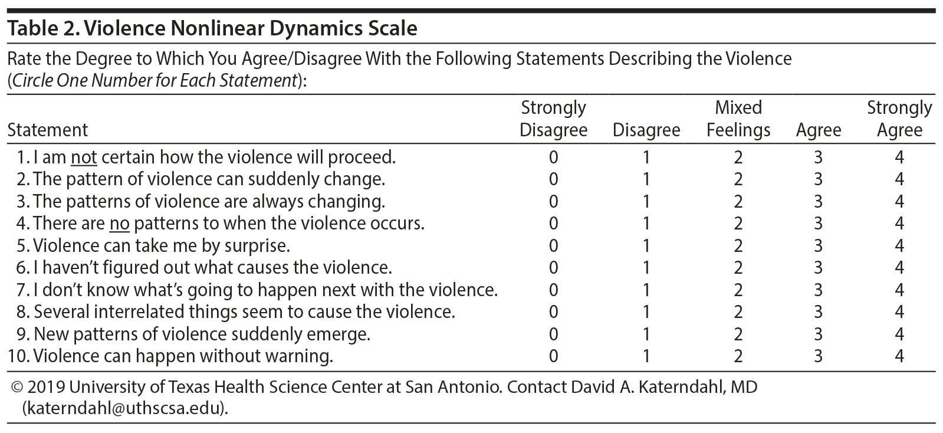Image resolution: width=943 pixels, height=433 pixels.
Task: Click the 'Statement' column header
Action: coord(47,130)
